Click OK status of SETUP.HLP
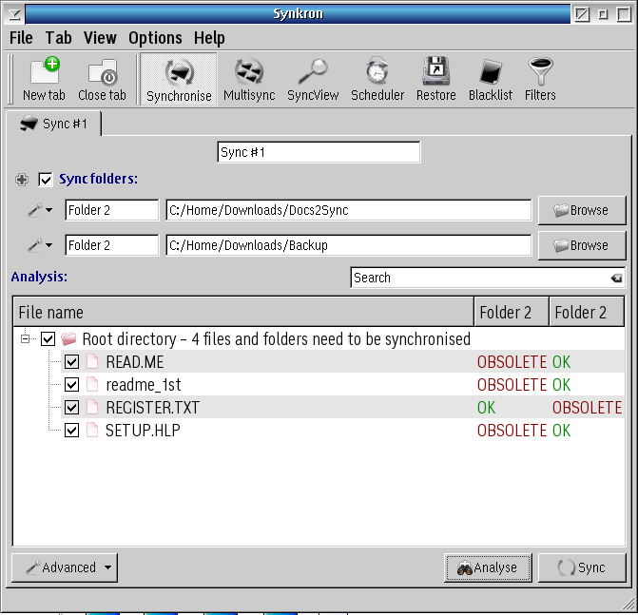 click(561, 430)
